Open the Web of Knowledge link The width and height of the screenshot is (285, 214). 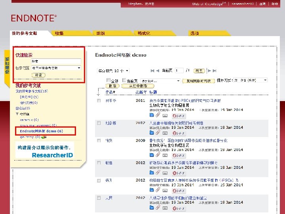pos(209,4)
